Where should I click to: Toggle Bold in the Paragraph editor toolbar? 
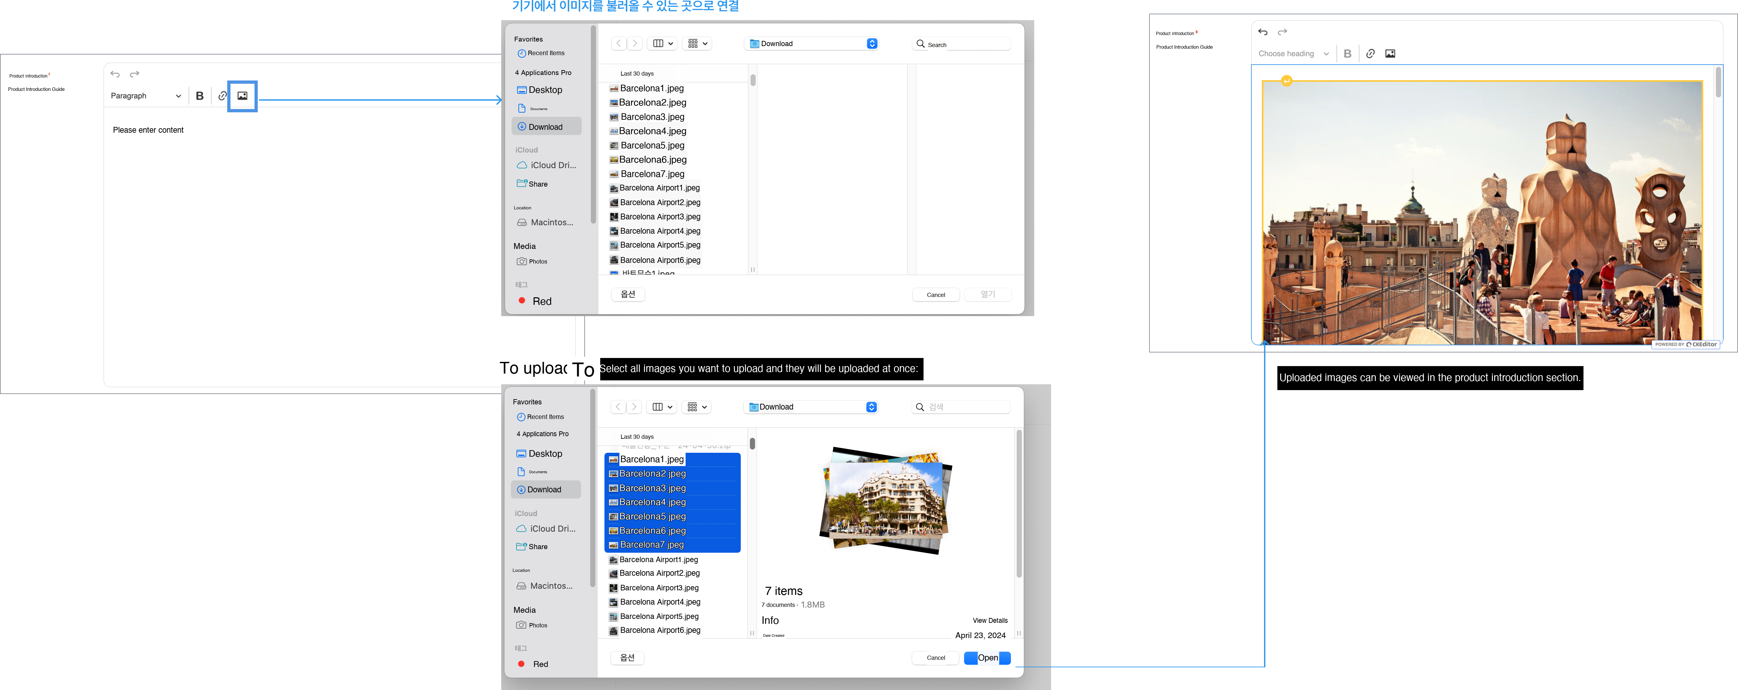[200, 96]
